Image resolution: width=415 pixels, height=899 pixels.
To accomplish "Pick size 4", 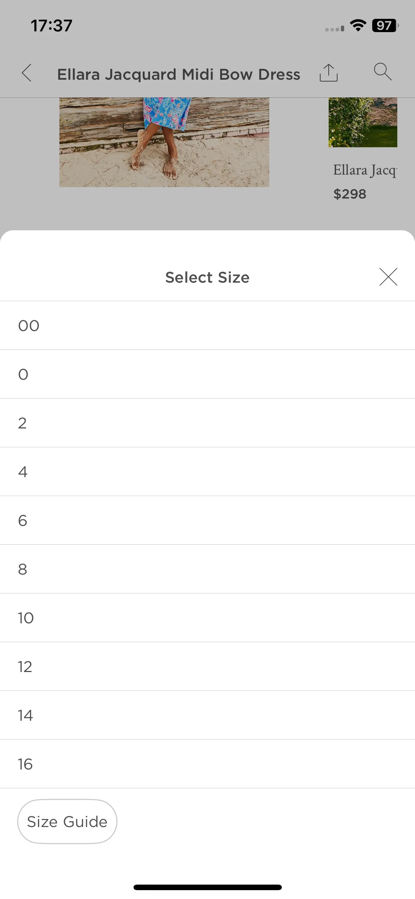I will [207, 472].
